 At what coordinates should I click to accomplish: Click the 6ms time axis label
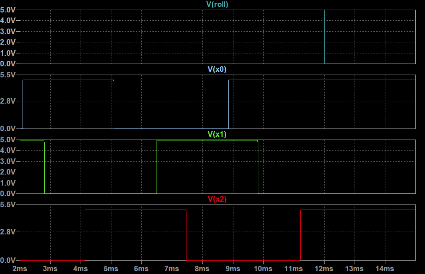tap(141, 268)
